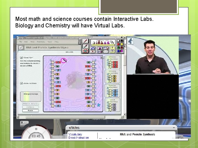This screenshot has width=198, height=148.
Task: Select the dark red color swatch
Action: point(122,48)
